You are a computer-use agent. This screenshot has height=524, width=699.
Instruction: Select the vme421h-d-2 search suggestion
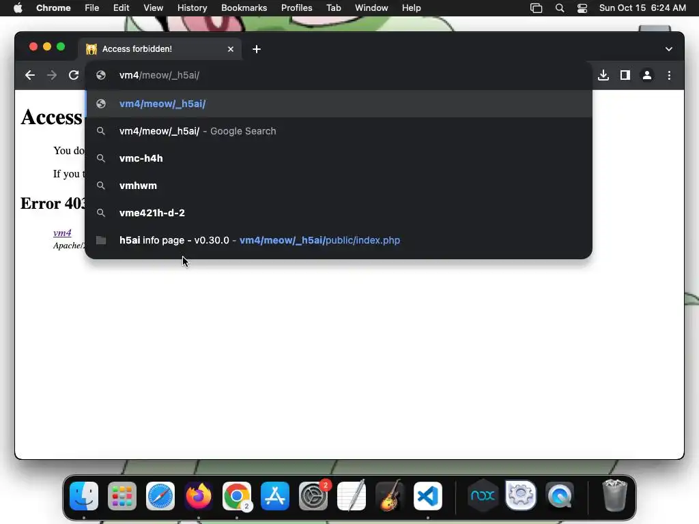339,213
